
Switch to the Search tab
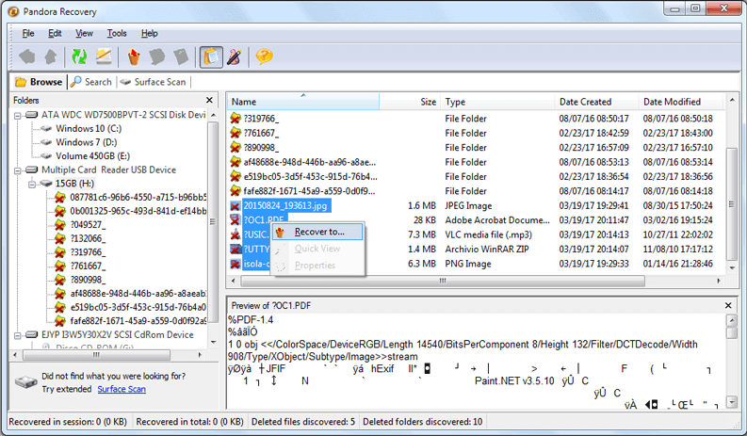click(x=91, y=82)
